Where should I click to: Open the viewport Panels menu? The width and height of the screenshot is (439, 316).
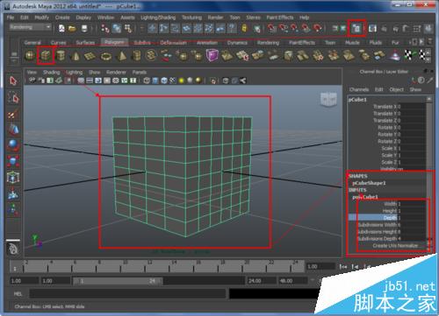(140, 72)
